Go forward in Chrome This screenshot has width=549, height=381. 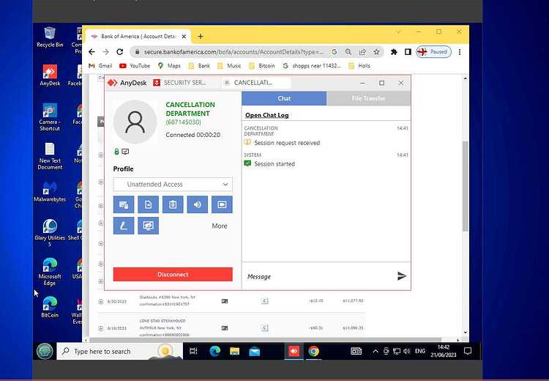coord(105,52)
